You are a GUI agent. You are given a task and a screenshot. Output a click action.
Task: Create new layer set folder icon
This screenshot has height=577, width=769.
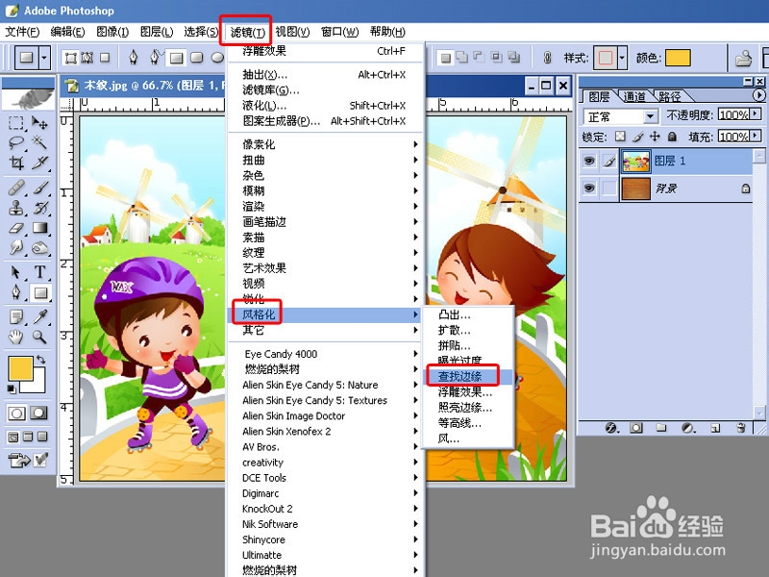pos(661,428)
